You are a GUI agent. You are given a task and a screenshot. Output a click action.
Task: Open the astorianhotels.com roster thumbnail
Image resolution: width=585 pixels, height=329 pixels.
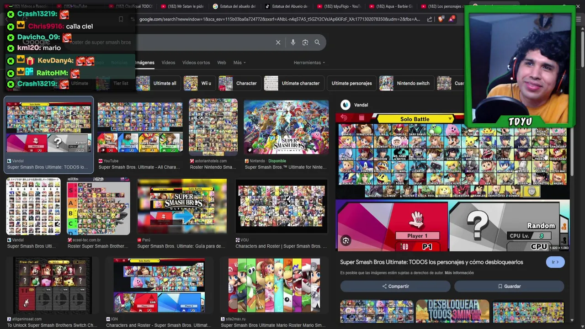click(213, 127)
